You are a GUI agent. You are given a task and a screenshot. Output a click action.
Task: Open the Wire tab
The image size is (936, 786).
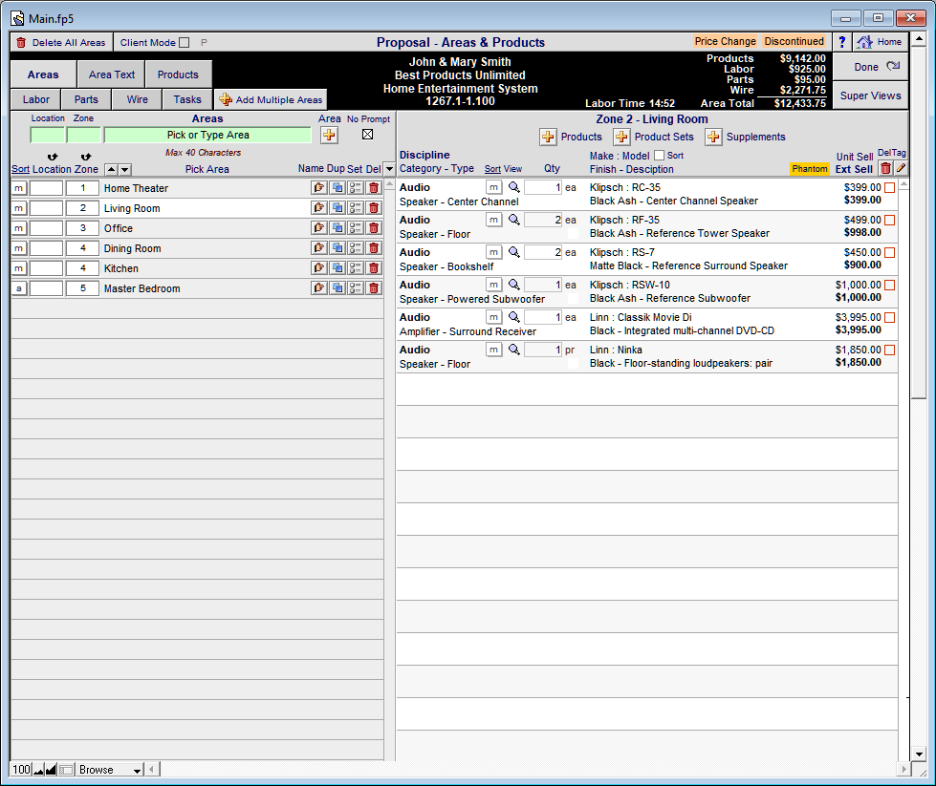[x=137, y=99]
